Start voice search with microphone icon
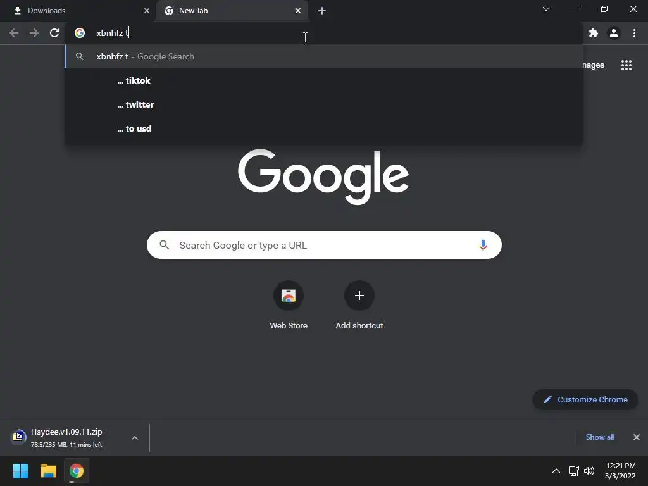Screen dimensions: 648x486 pyautogui.click(x=483, y=245)
